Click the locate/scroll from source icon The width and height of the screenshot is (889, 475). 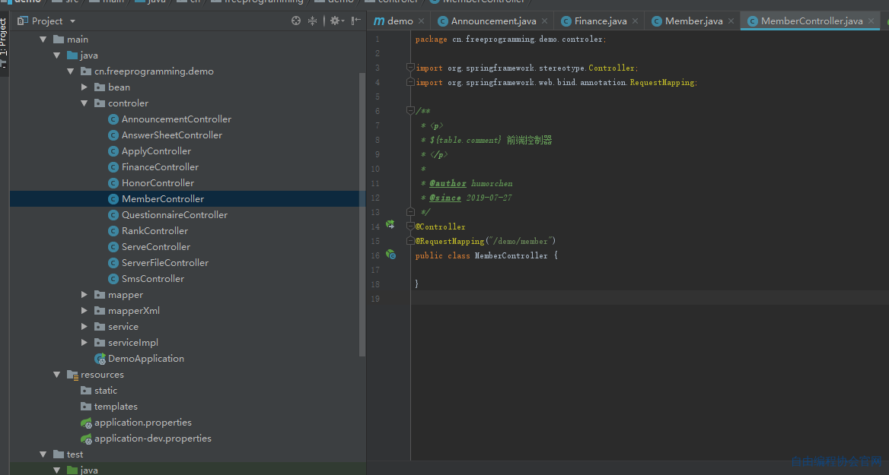(296, 21)
